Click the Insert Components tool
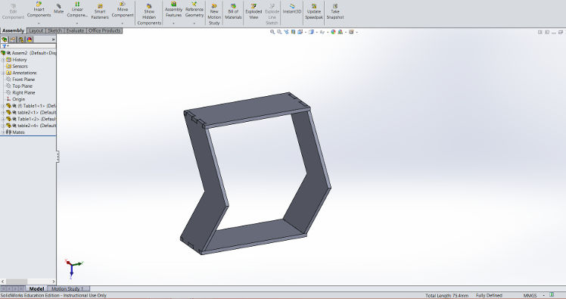This screenshot has height=299, width=566. (x=39, y=10)
